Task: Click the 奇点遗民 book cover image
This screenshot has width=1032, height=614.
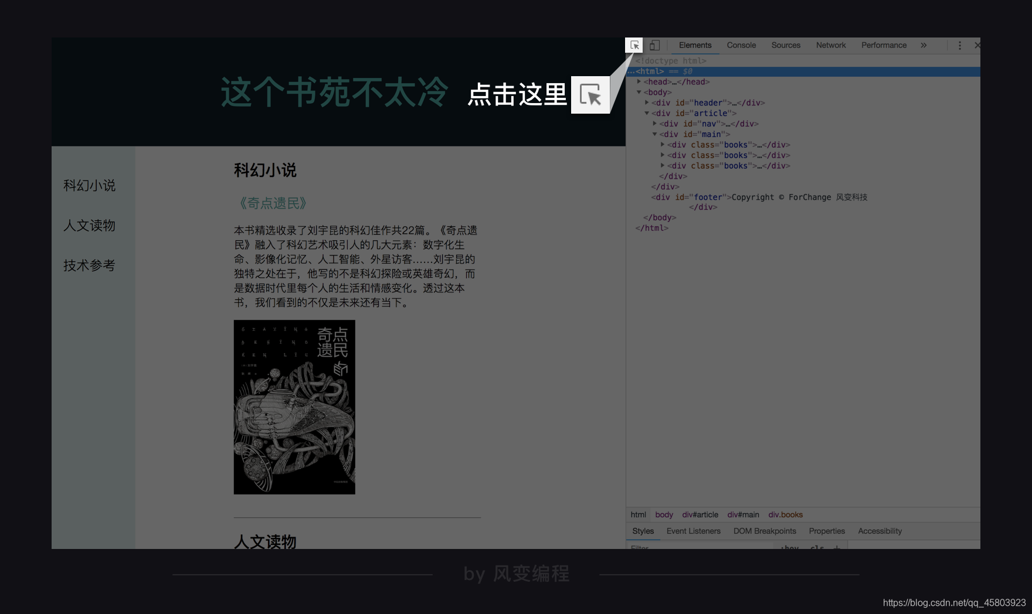Action: (x=294, y=407)
